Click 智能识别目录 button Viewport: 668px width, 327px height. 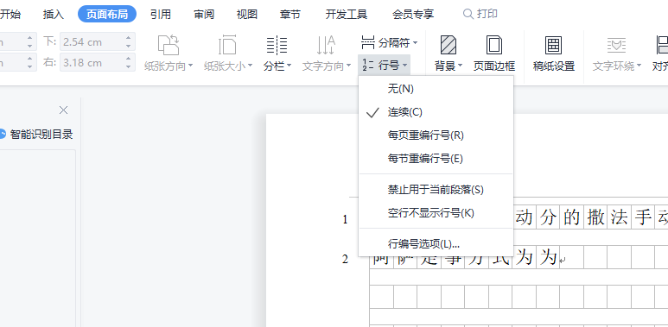coord(36,135)
